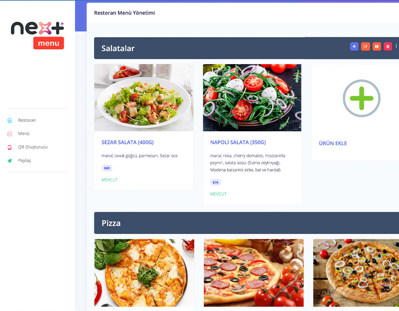Click the QR Oluşturucu phone icon
399x311 pixels.
10,147
